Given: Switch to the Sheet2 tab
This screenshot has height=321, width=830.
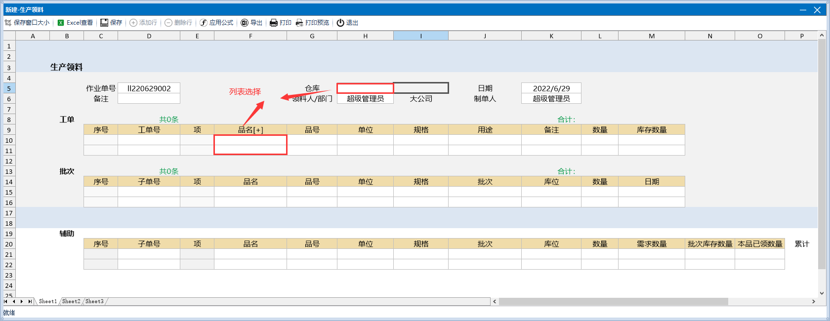Looking at the screenshot, I should (71, 301).
